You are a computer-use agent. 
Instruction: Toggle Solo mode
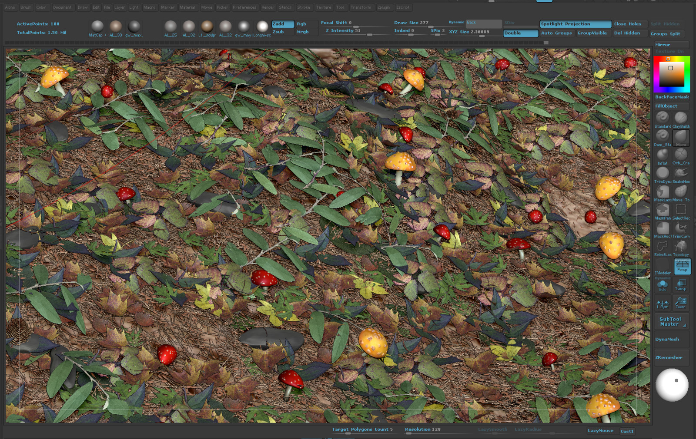663,285
